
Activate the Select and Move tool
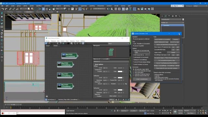(x=43, y=9)
